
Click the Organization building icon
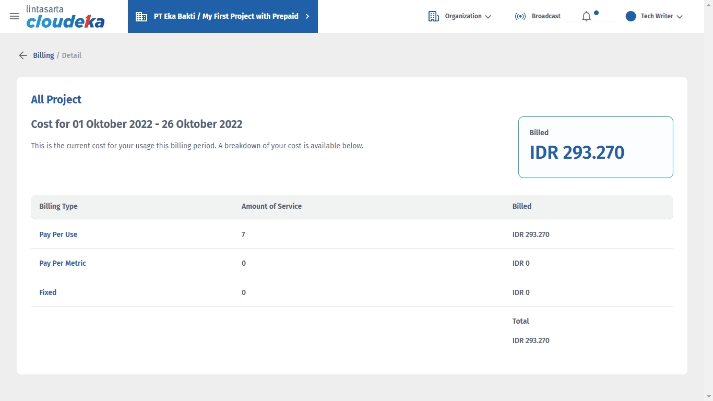click(433, 16)
